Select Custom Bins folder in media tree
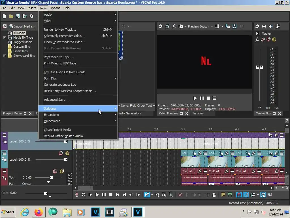The image size is (290, 218). coord(22,47)
